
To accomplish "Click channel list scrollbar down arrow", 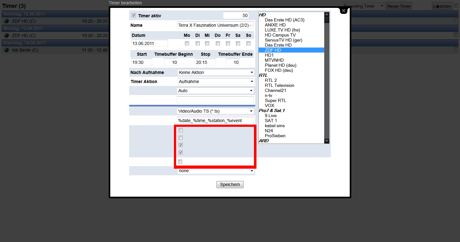I will [327, 141].
